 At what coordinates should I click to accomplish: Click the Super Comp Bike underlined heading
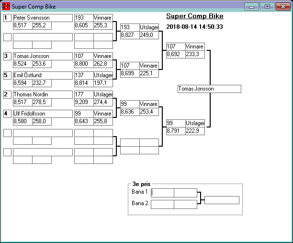(194, 16)
